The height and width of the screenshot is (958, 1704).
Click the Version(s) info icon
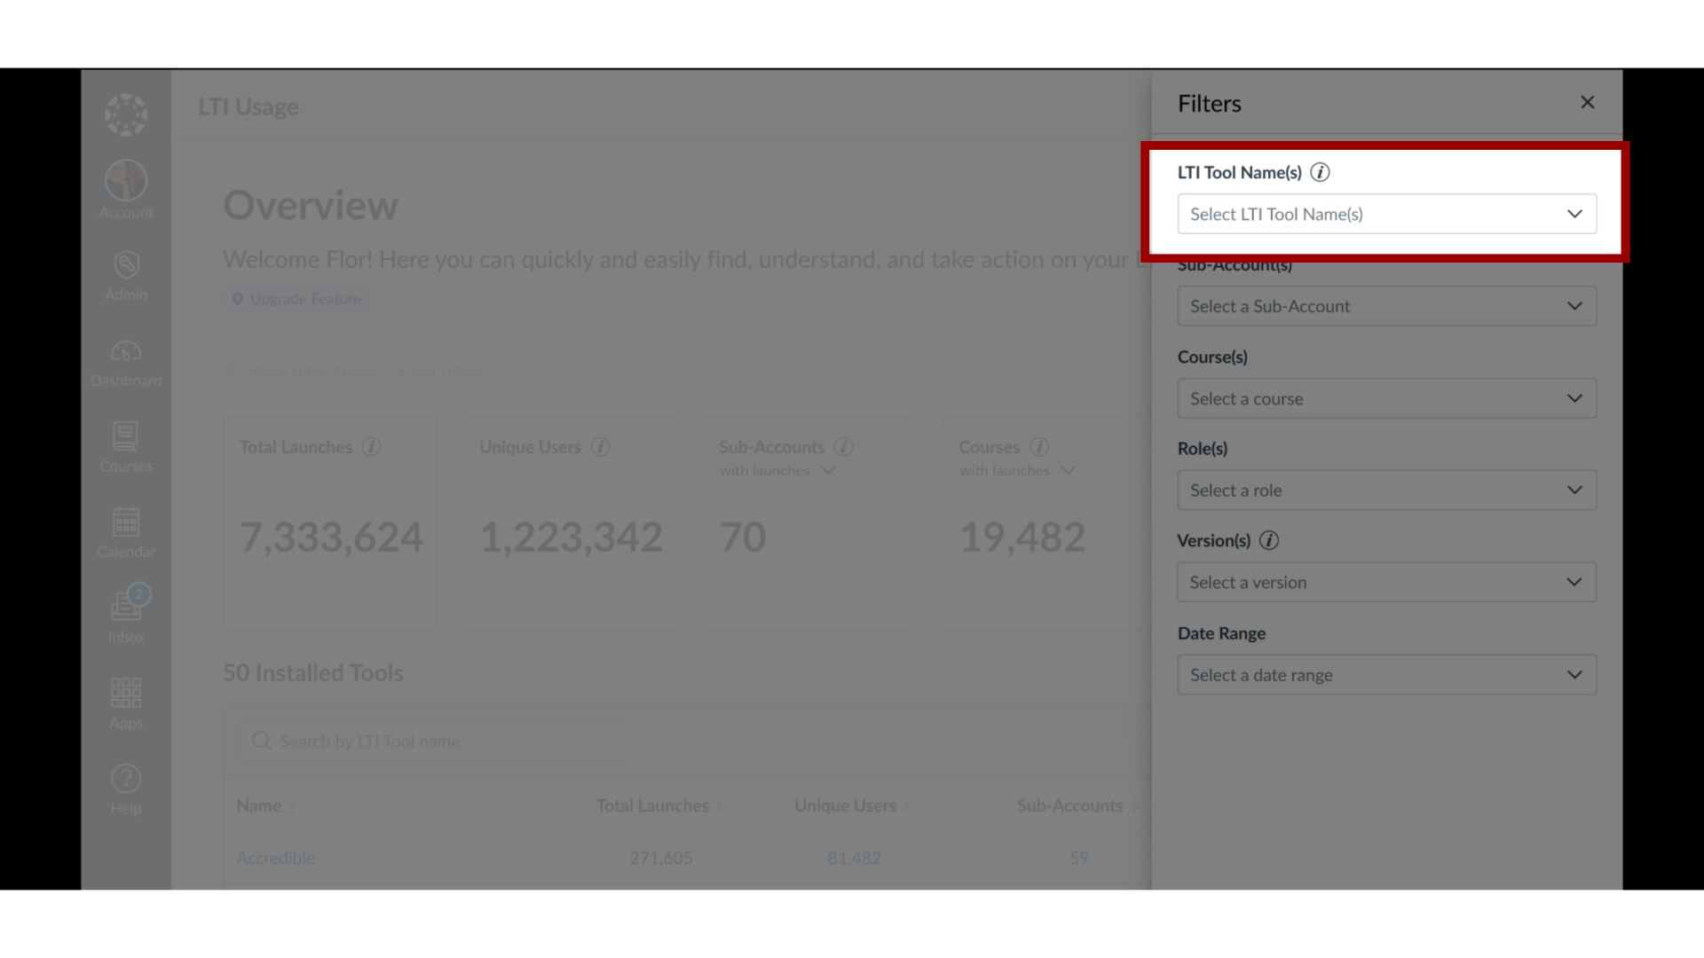tap(1269, 540)
